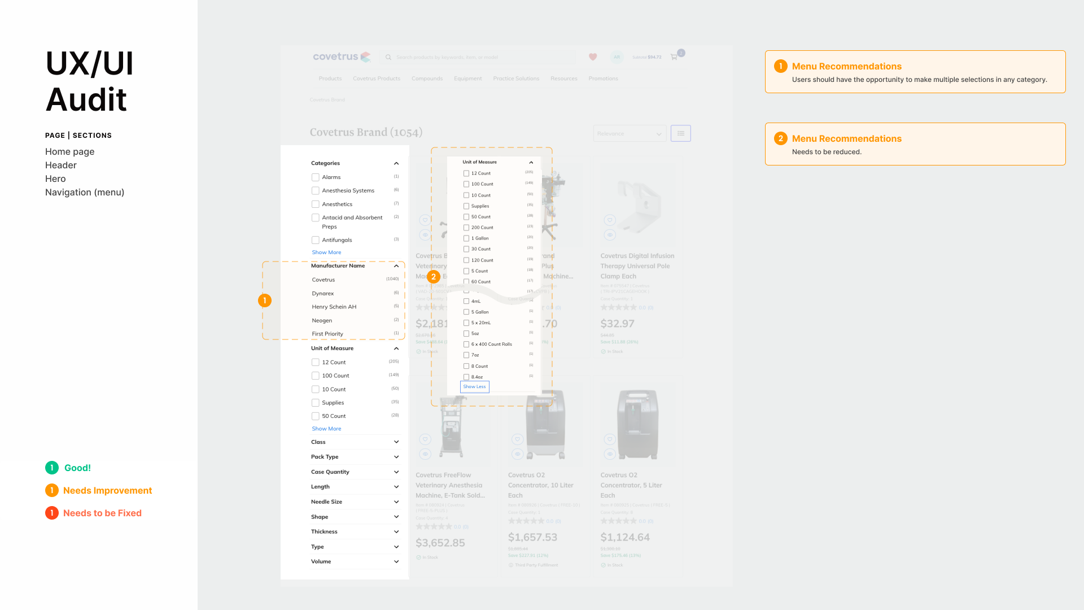This screenshot has height=610, width=1084.
Task: Click Show More under Unit of Measure
Action: (x=326, y=429)
